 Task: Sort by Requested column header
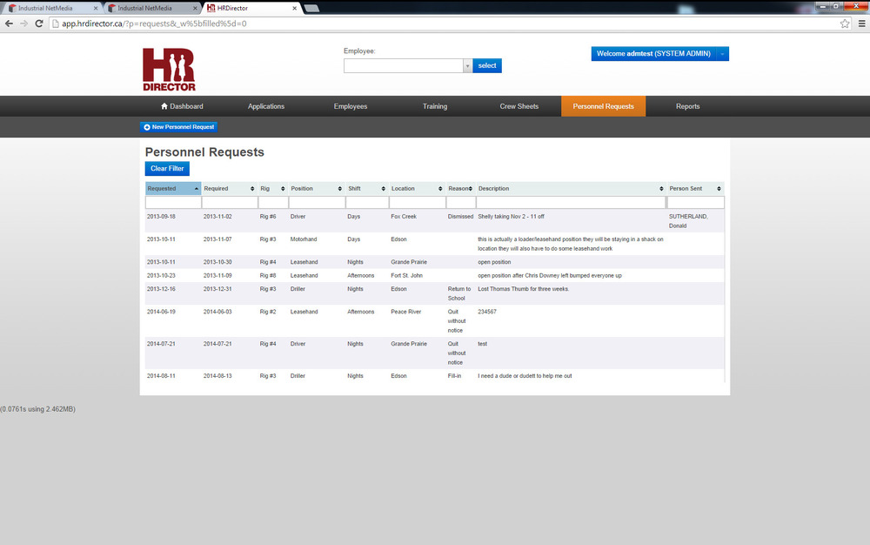click(x=173, y=189)
